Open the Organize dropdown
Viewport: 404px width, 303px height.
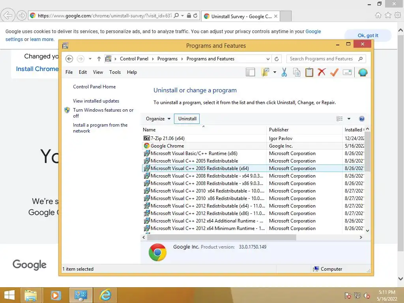(x=158, y=119)
